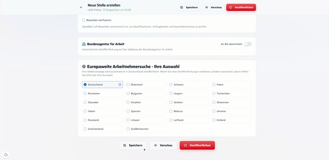Click the Gespeichert um 15:28 status text
This screenshot has width=329, height=160.
[118, 10]
